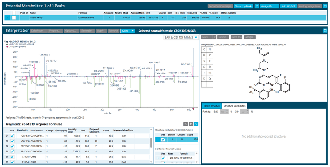The width and height of the screenshot is (330, 167).
Task: Switch to the Structure Candidates tab
Action: click(x=235, y=106)
